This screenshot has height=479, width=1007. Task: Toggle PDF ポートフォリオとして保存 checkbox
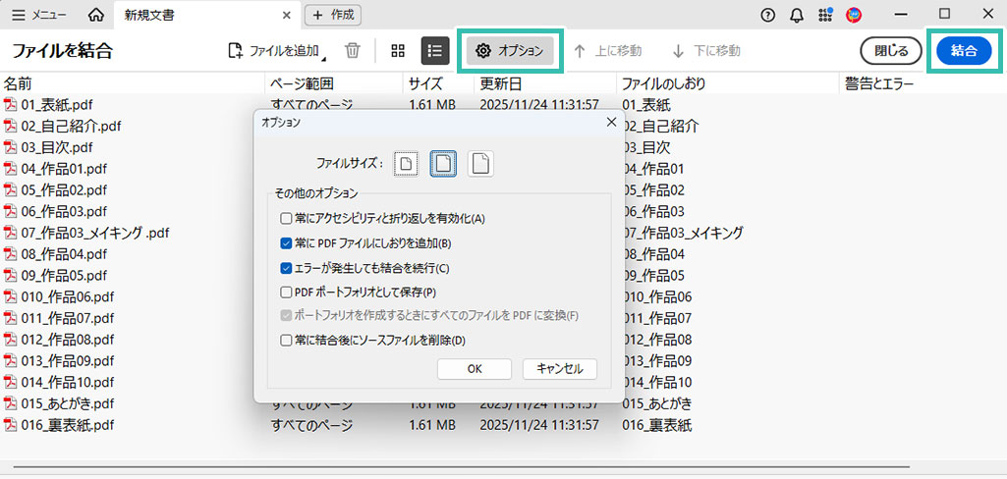(x=286, y=292)
